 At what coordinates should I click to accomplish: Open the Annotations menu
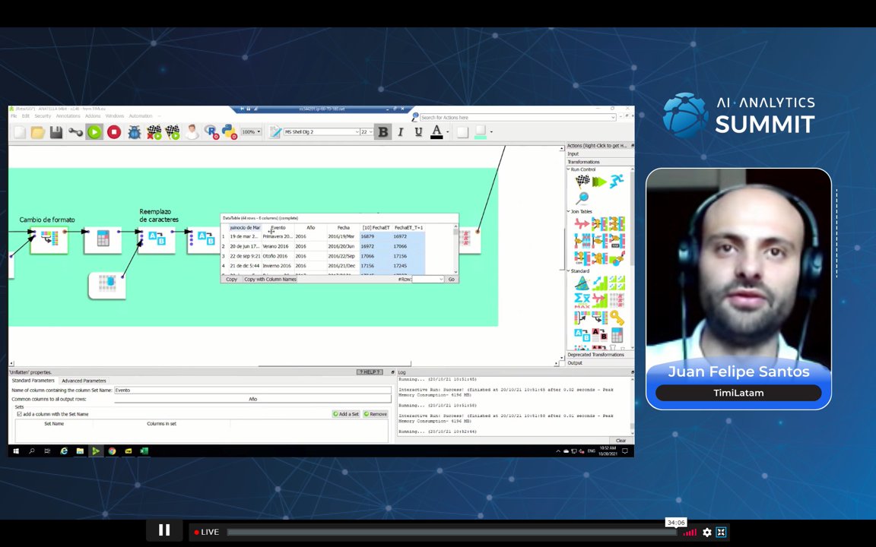point(68,116)
